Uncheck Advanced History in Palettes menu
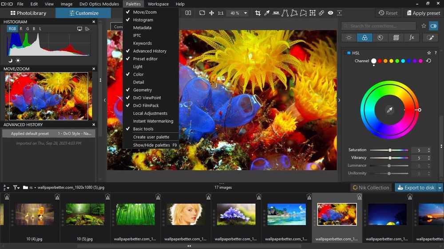 150,51
